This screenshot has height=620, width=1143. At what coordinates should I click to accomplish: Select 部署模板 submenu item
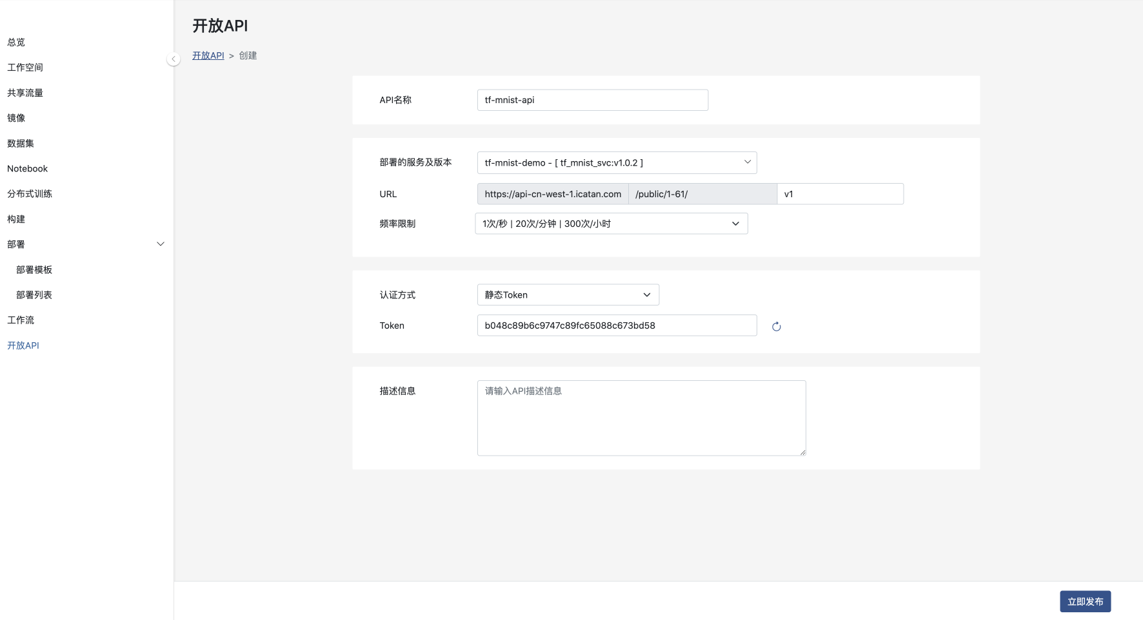34,270
